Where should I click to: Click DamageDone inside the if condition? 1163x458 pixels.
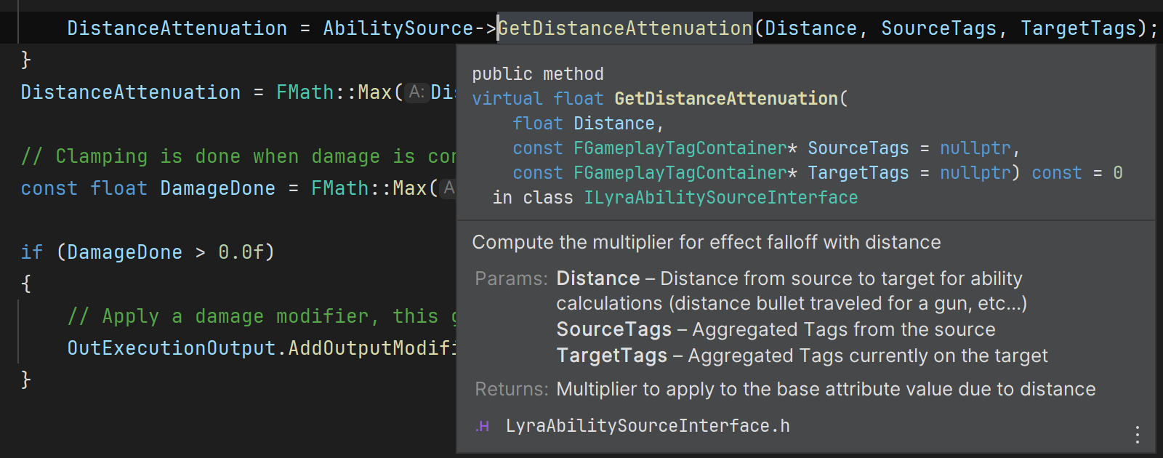point(124,252)
